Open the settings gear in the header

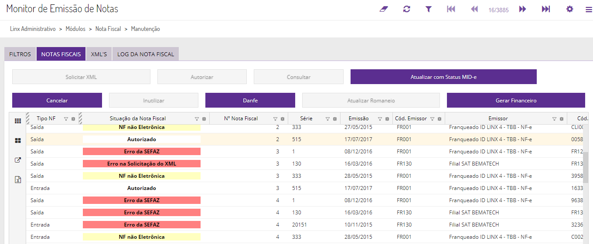pos(569,9)
